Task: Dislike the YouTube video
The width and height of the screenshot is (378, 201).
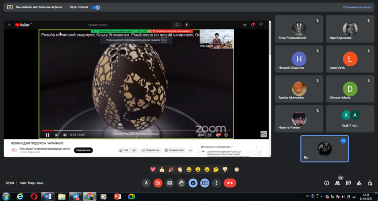Action: pos(134,150)
